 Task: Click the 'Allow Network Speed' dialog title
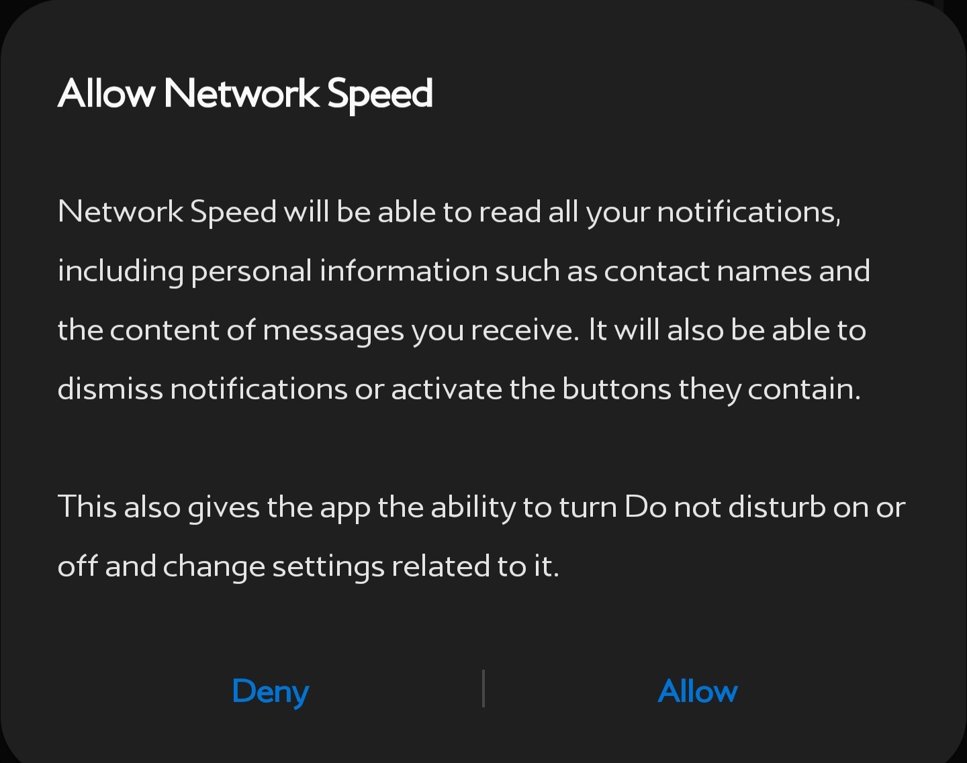tap(245, 93)
